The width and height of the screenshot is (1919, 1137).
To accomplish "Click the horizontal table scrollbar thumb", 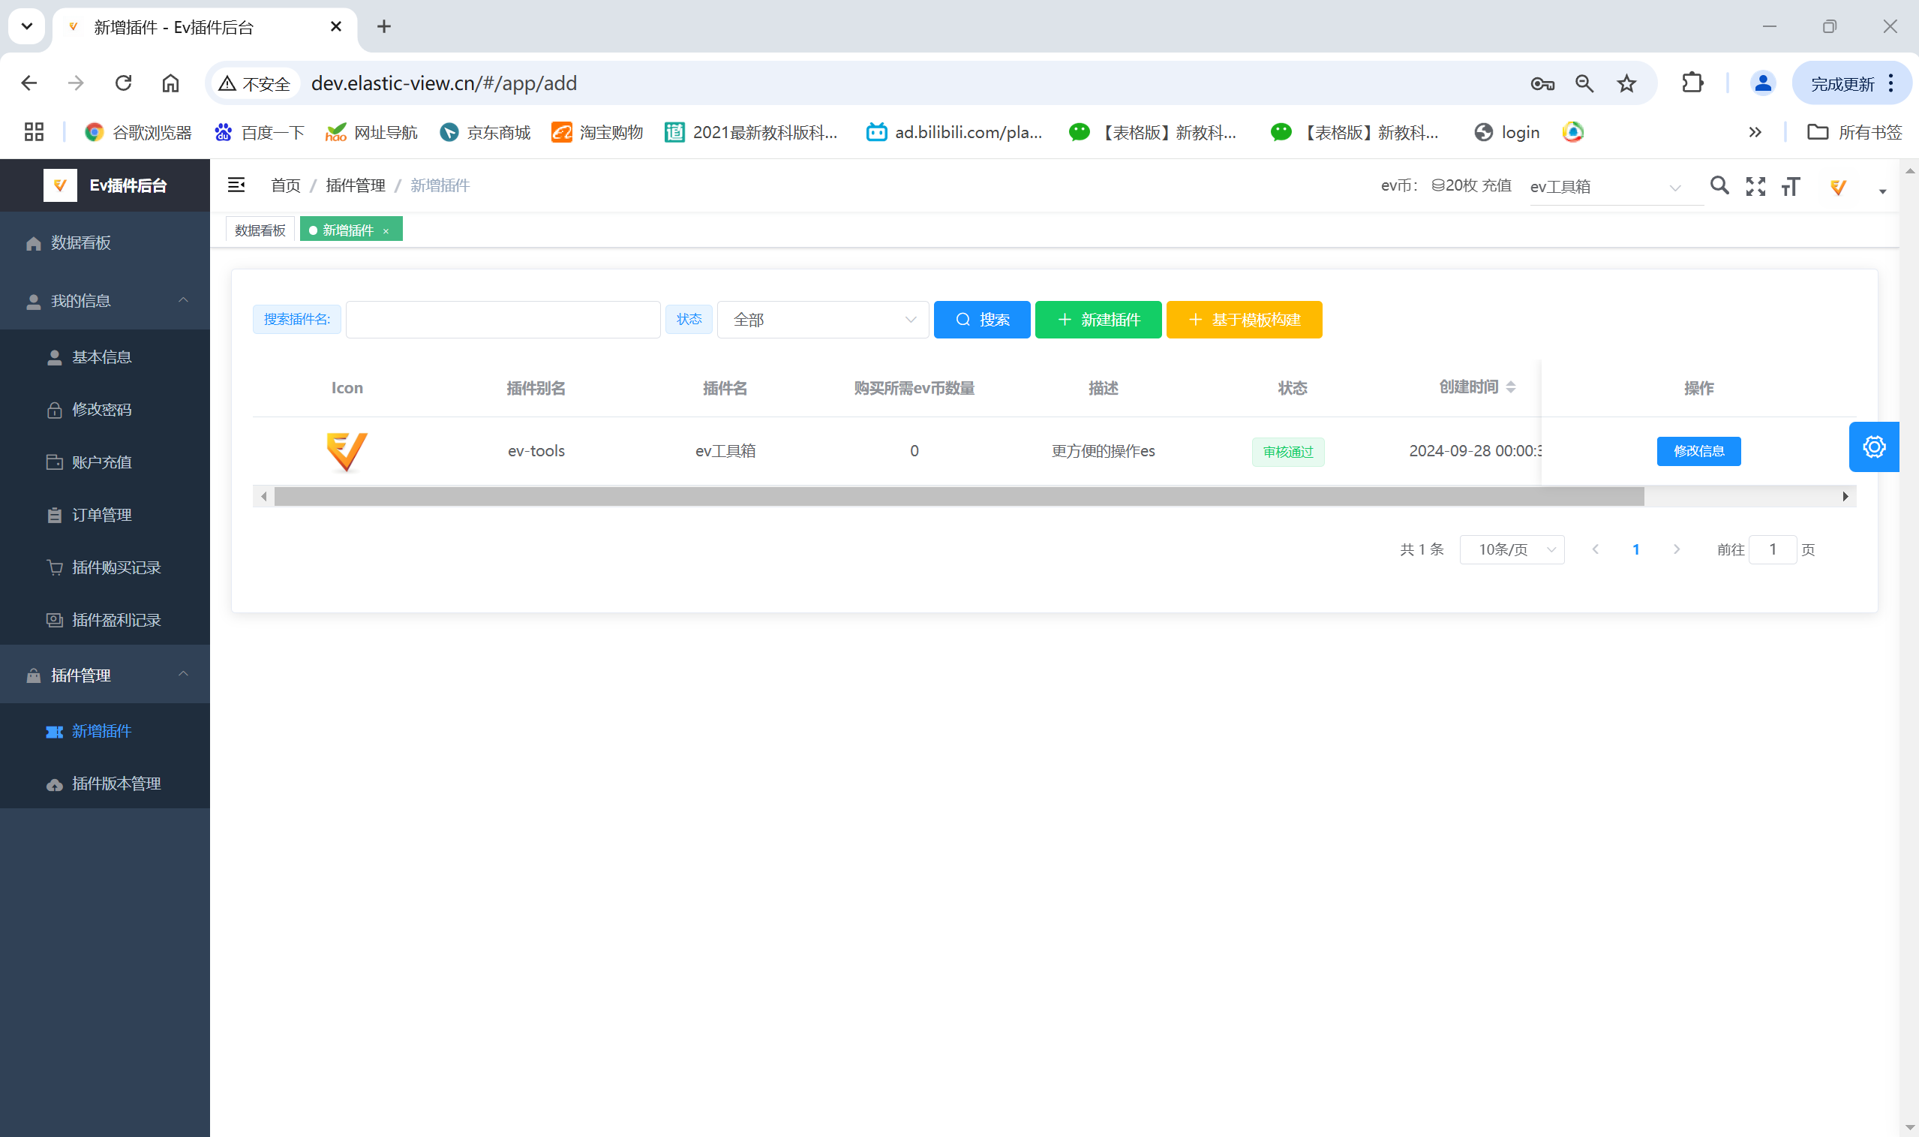I will 959,497.
